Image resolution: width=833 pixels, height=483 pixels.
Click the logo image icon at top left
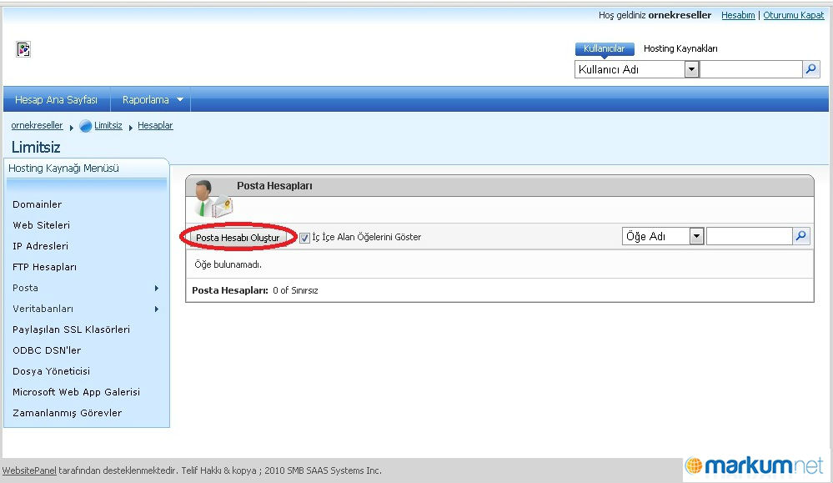coord(23,49)
